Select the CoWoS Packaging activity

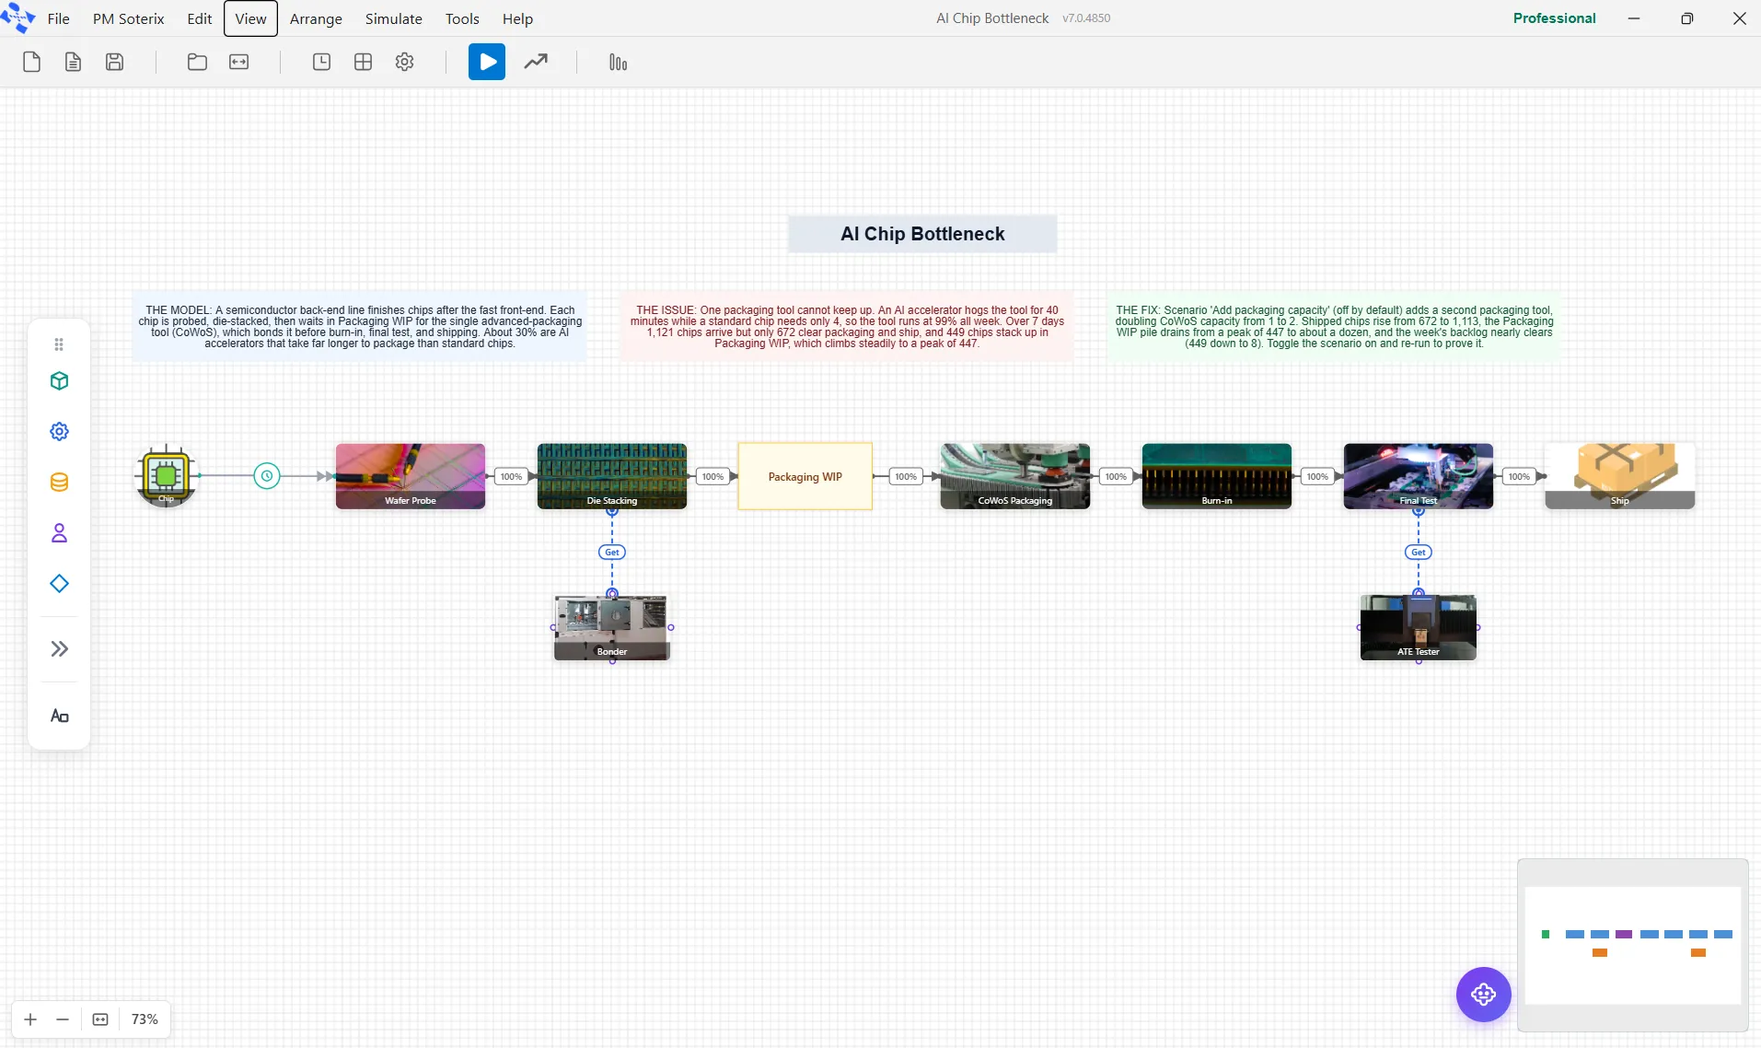pos(1015,476)
